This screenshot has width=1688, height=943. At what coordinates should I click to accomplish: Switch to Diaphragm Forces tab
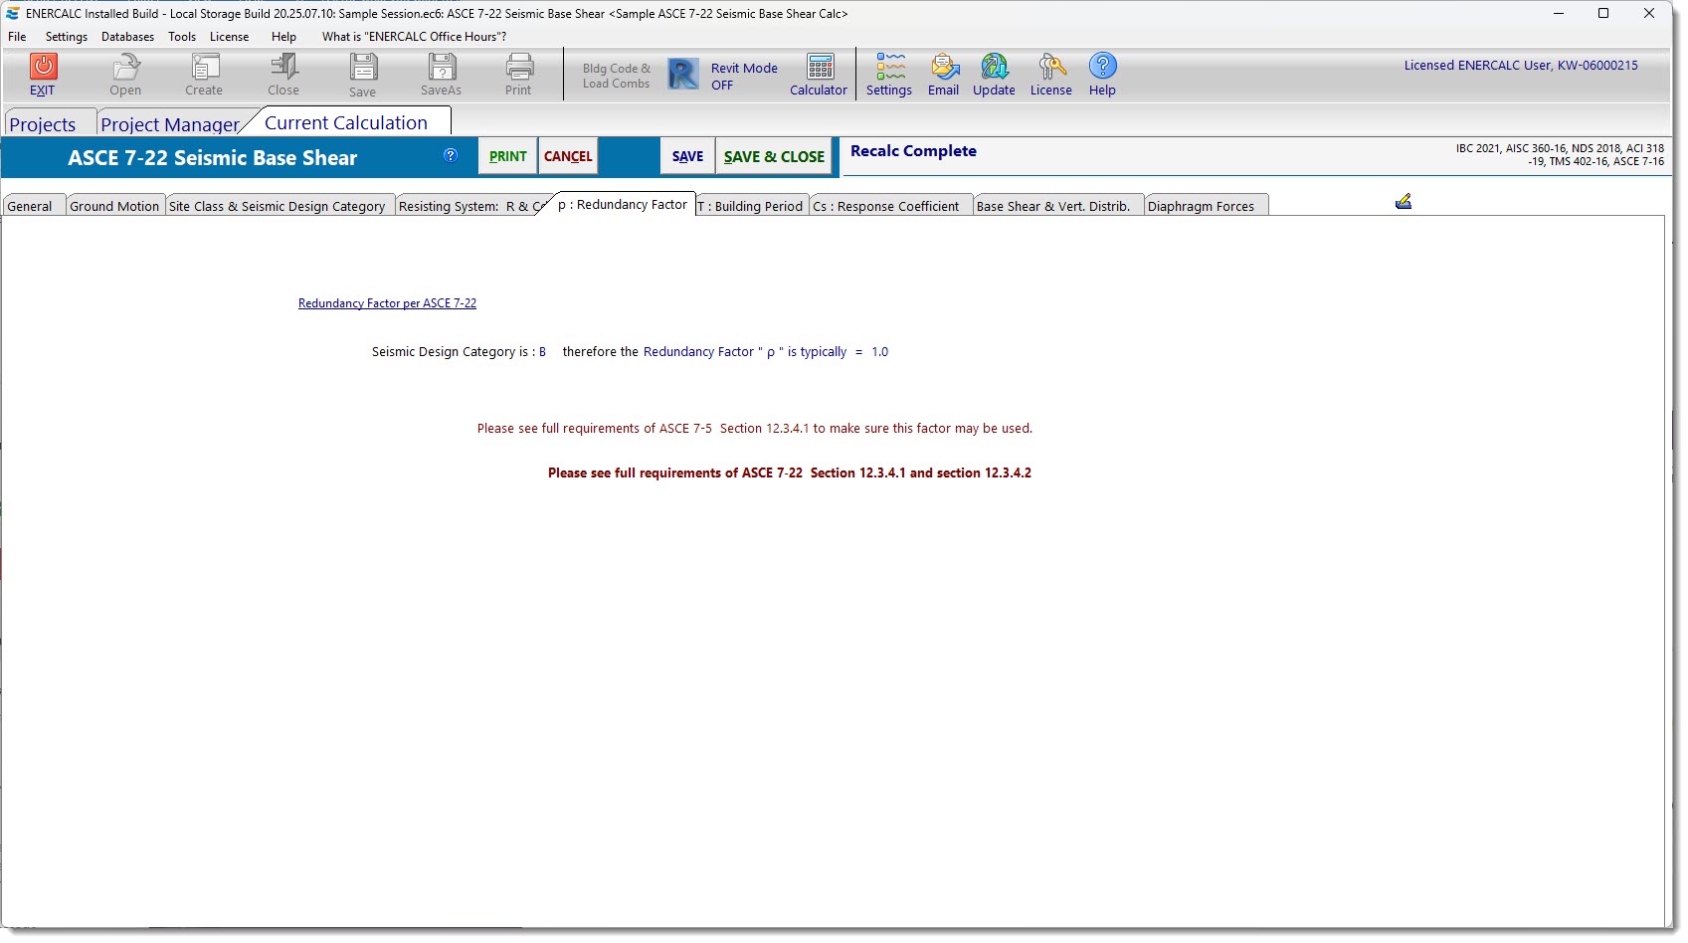(1201, 206)
